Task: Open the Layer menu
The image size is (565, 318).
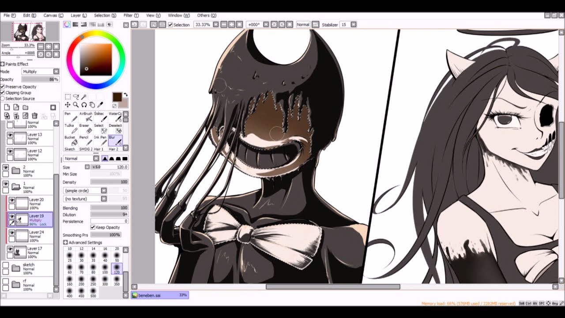Action: (x=79, y=15)
